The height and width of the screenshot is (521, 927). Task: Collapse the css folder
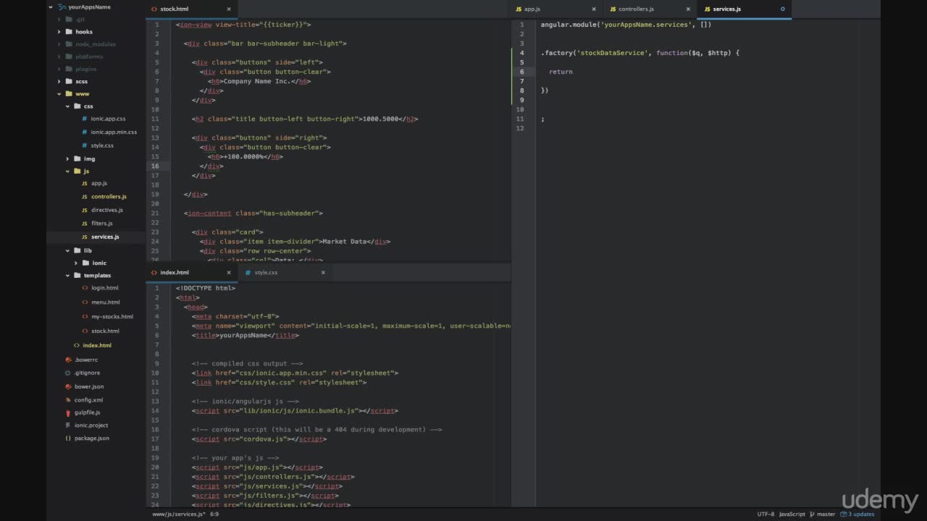67,106
